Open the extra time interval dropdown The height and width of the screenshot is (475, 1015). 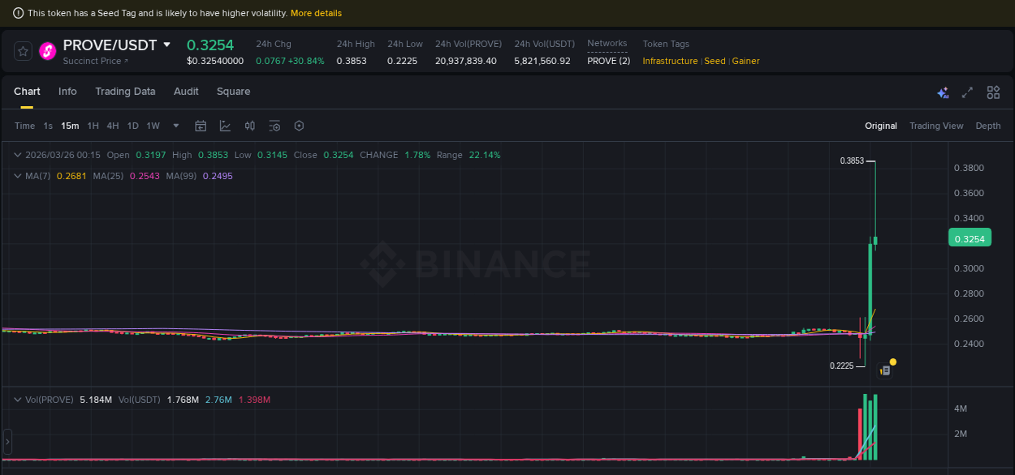click(175, 126)
